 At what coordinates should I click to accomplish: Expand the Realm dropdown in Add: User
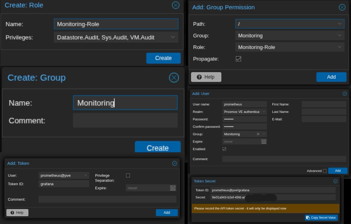click(264, 112)
